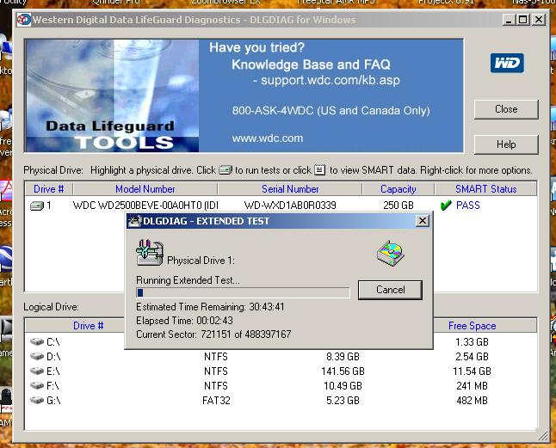Click the Capacity column header
556x448 pixels.
point(398,189)
